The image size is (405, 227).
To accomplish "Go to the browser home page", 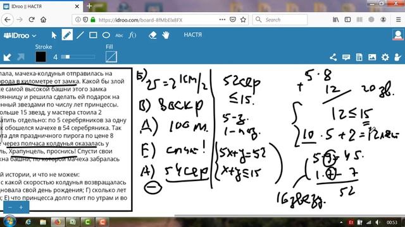I will 44,20.
